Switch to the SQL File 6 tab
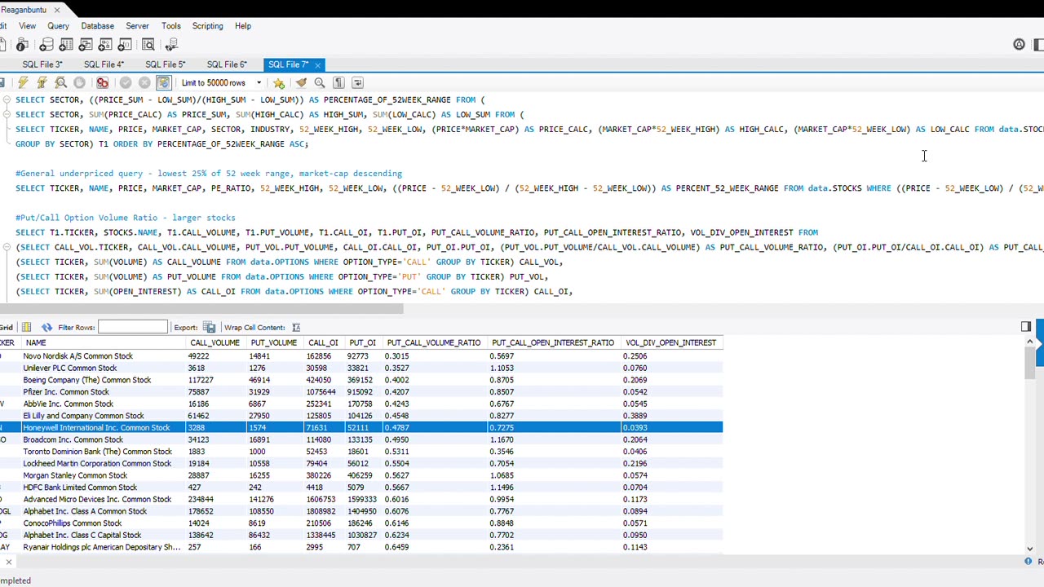 pyautogui.click(x=227, y=64)
